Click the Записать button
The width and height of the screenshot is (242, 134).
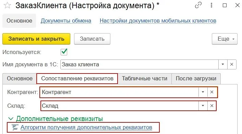click(x=92, y=39)
